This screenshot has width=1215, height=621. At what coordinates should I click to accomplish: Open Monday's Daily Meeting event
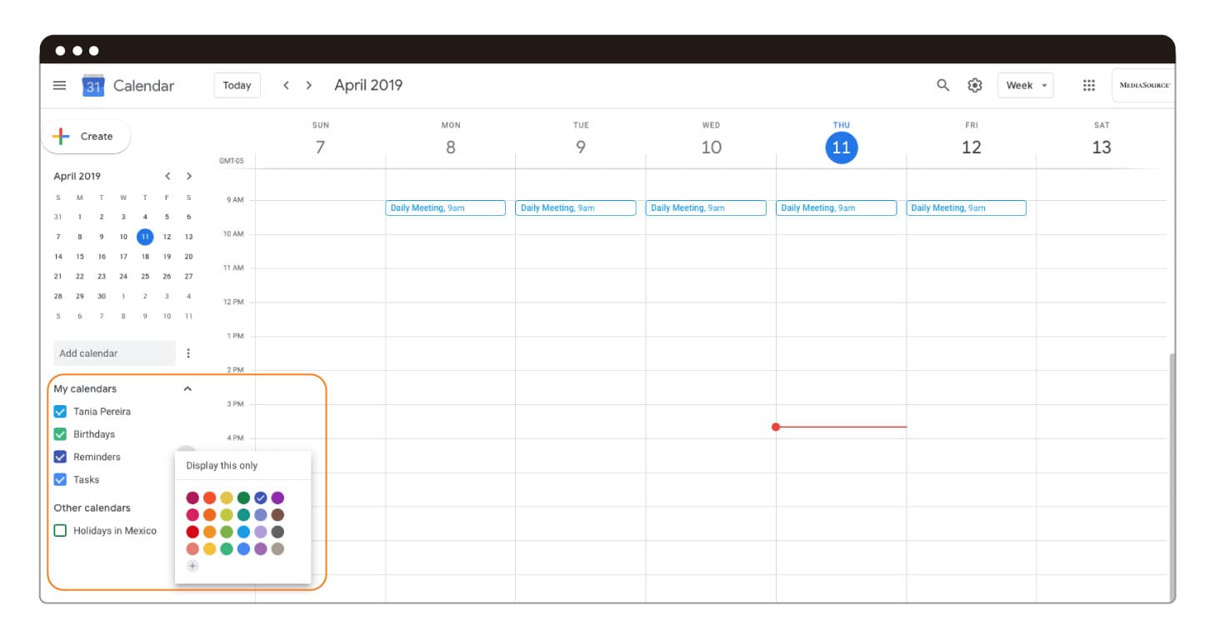tap(445, 208)
